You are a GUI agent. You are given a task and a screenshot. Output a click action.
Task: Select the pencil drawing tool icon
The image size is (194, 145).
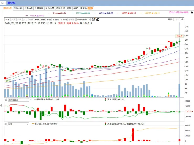click(x=97, y=19)
